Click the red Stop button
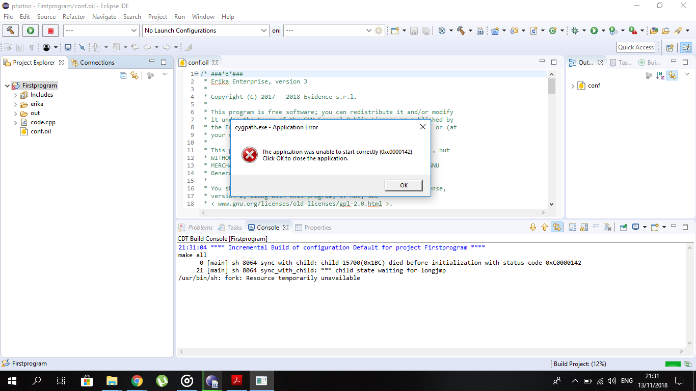This screenshot has width=696, height=391. (50, 31)
